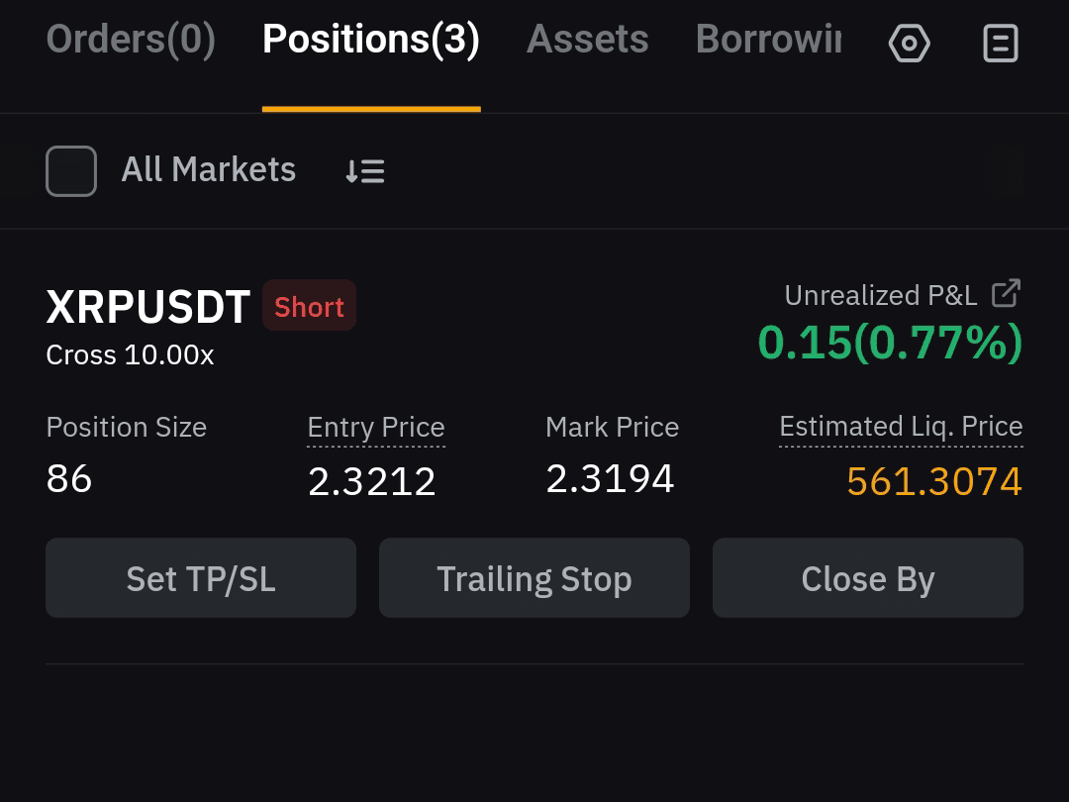Open the XRPUSDT pair title
Viewport: 1069px width, 802px height.
[x=147, y=306]
